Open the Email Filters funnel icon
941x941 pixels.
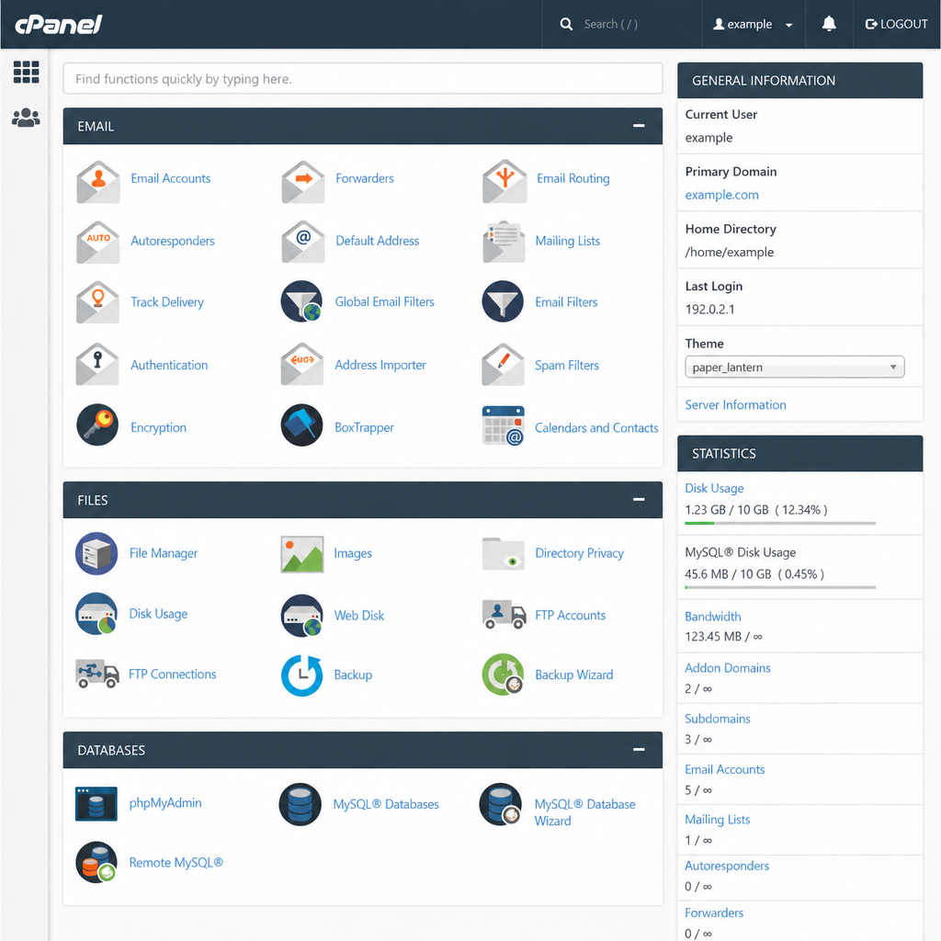point(503,301)
